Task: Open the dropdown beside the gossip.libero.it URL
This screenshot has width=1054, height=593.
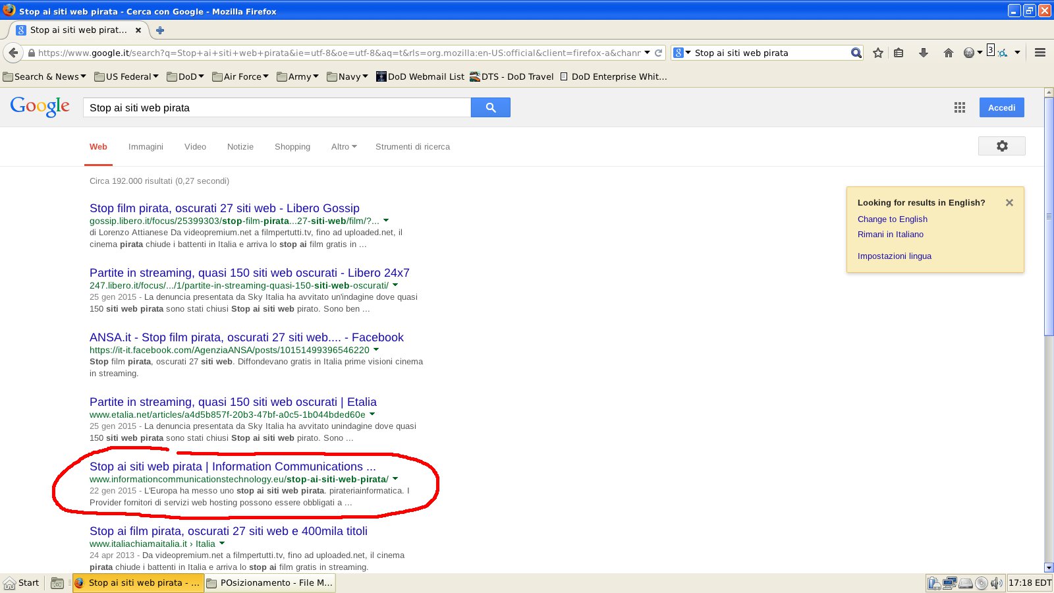Action: click(386, 220)
